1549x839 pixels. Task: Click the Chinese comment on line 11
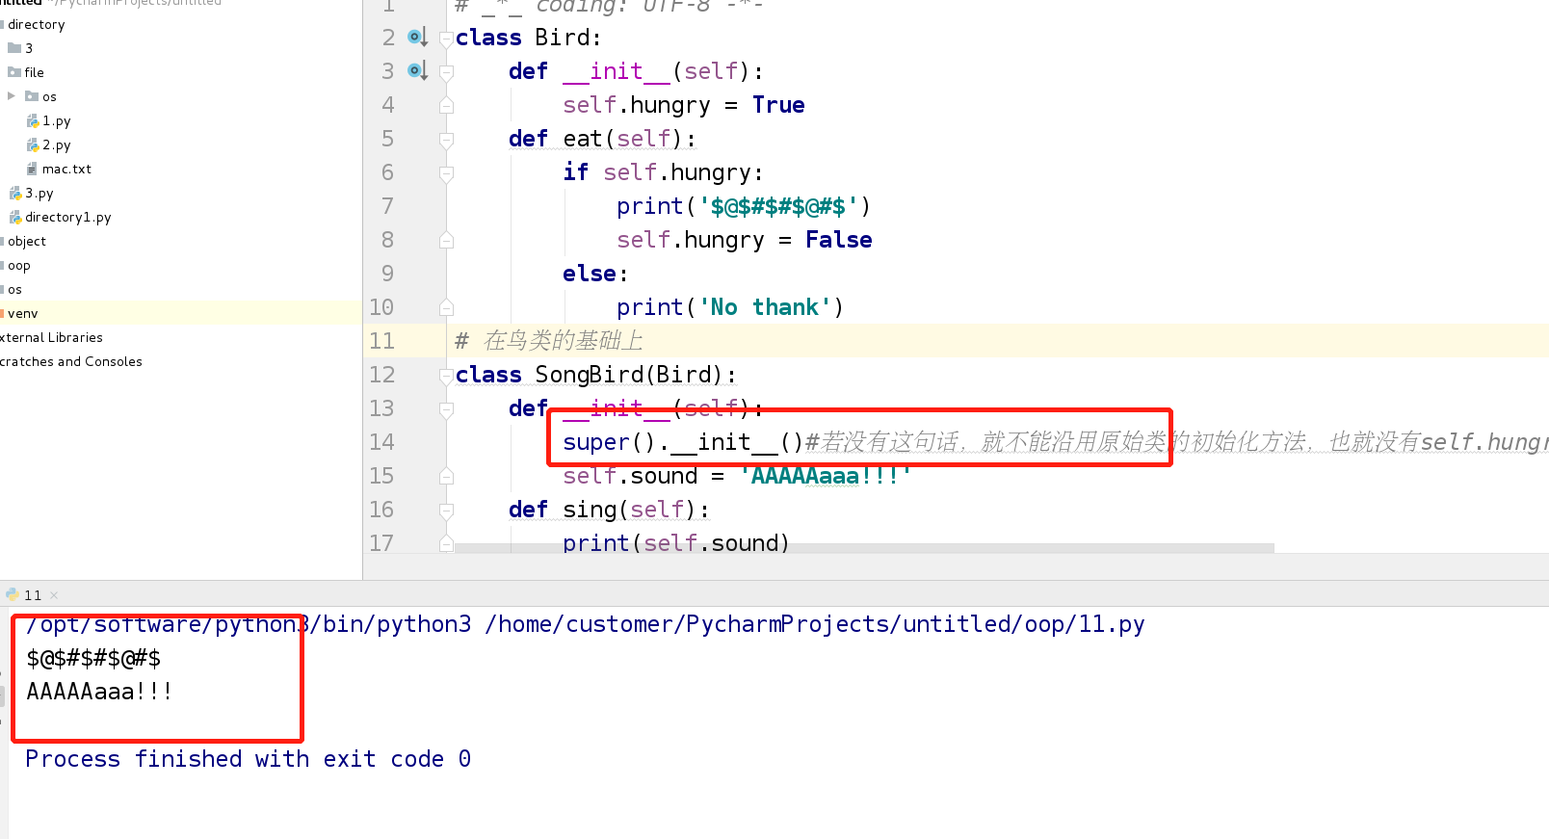pyautogui.click(x=549, y=341)
